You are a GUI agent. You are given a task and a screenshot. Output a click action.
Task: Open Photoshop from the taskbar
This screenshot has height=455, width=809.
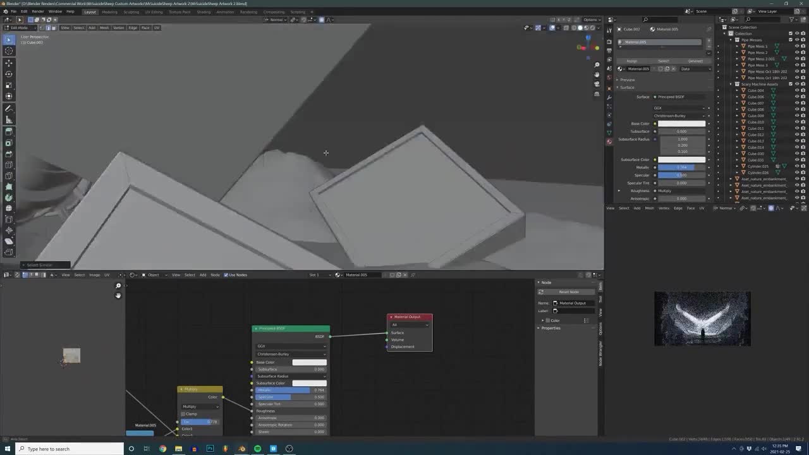210,449
